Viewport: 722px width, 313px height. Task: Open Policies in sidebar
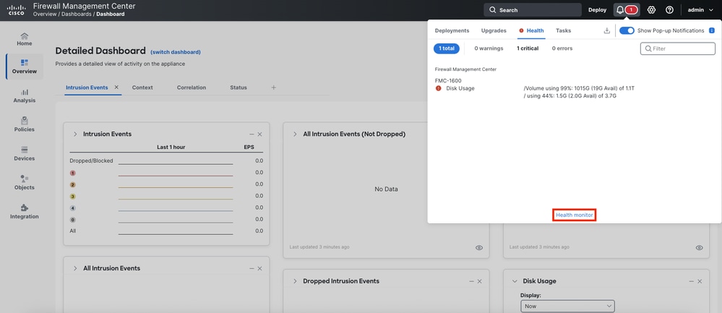coord(25,125)
